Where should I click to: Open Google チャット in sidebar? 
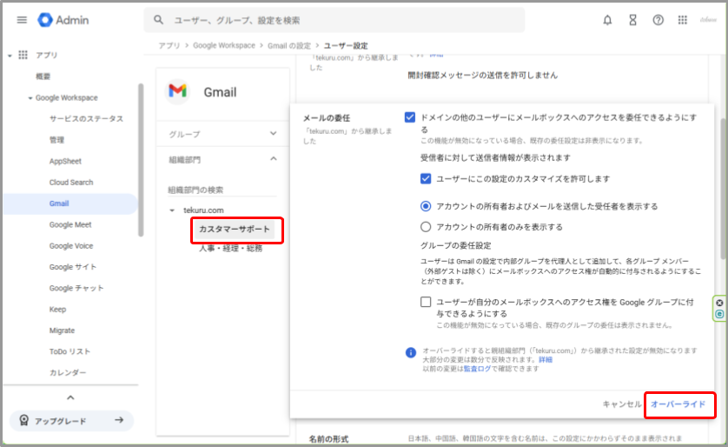(76, 288)
